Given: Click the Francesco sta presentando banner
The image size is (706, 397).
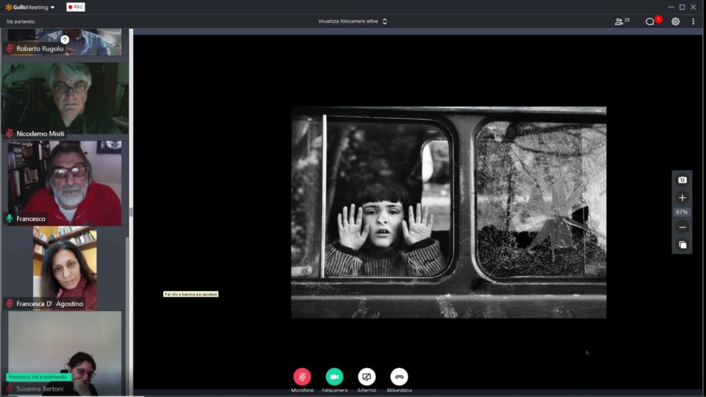Looking at the screenshot, I should 39,377.
